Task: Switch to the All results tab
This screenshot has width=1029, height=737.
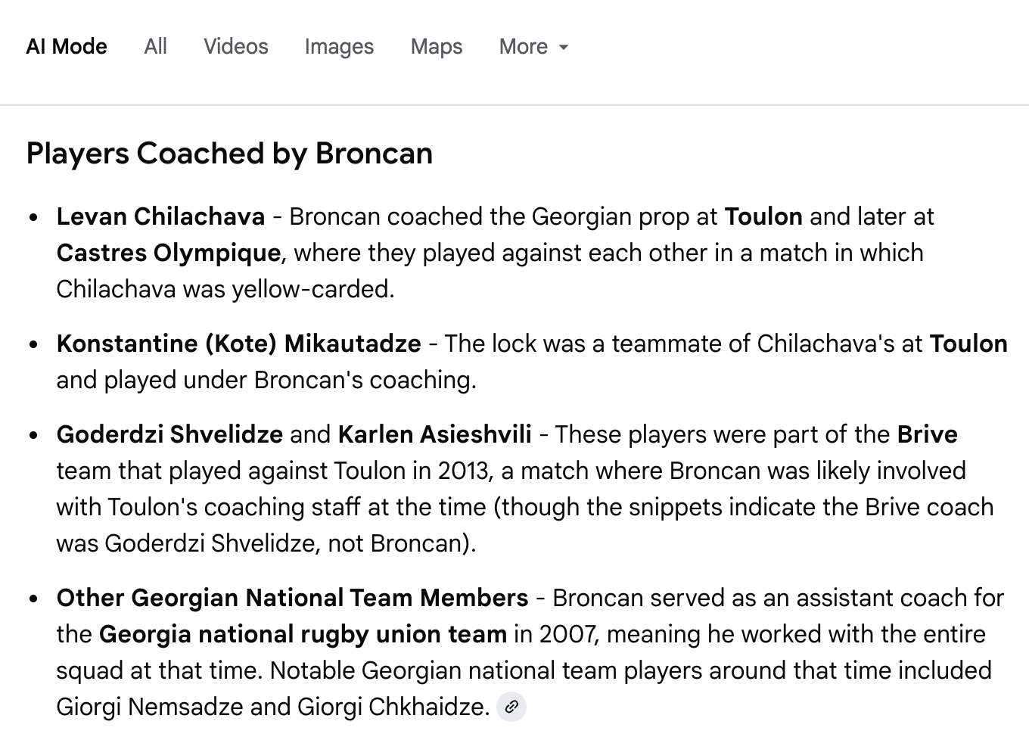Action: coord(155,47)
